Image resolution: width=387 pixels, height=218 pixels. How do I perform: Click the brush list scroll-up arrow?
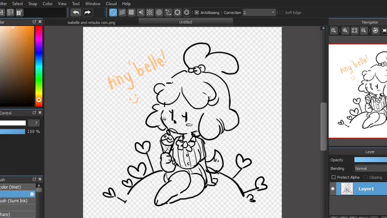pyautogui.click(x=39, y=185)
